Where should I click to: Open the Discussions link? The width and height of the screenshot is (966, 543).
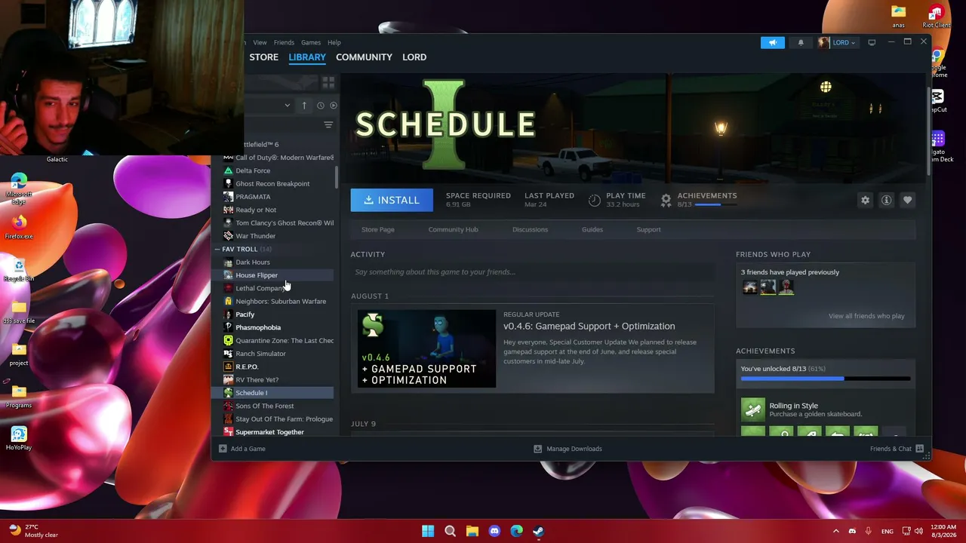(530, 229)
